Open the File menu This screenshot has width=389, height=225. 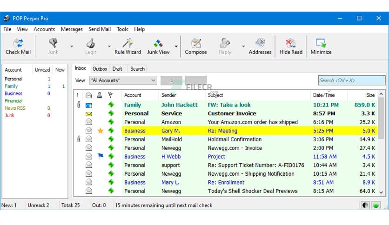click(7, 29)
